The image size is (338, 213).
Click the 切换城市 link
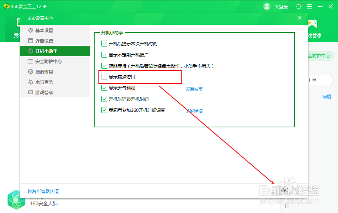[x=194, y=89]
